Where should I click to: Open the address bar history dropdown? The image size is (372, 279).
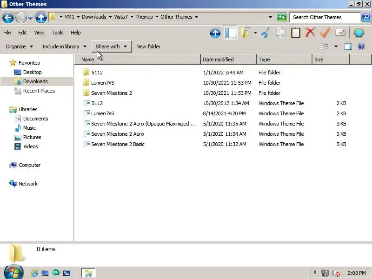pyautogui.click(x=270, y=17)
